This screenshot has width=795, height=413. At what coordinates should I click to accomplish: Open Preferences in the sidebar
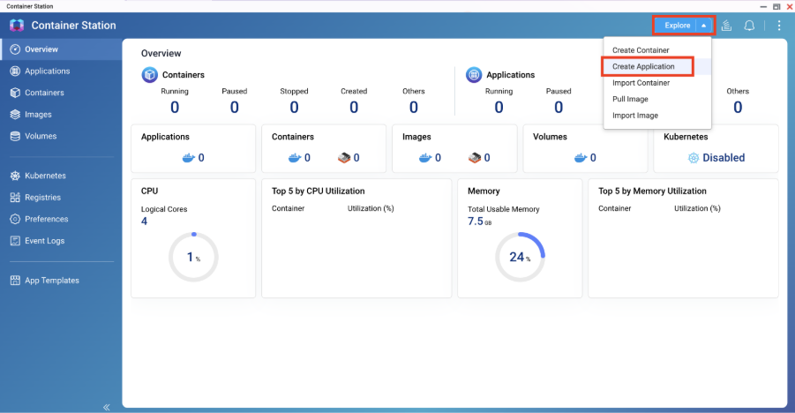click(62, 219)
